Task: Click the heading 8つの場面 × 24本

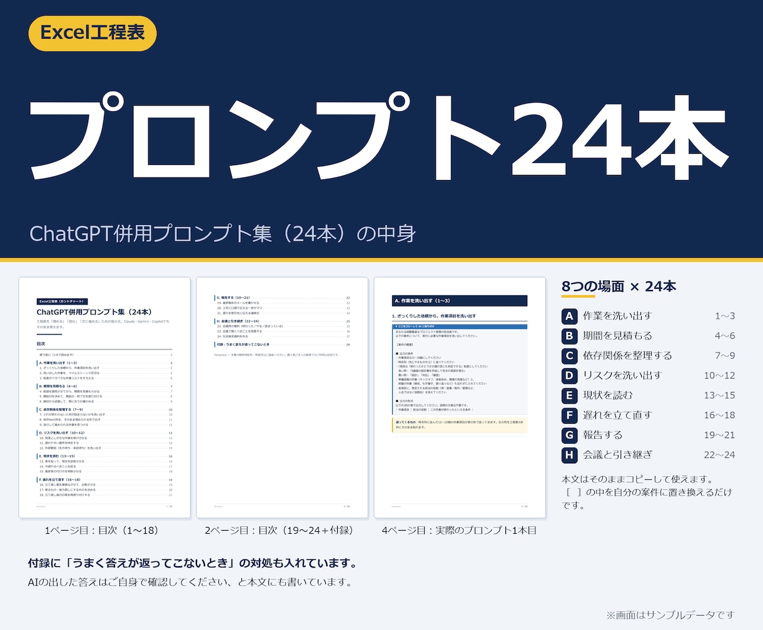Action: 619,286
